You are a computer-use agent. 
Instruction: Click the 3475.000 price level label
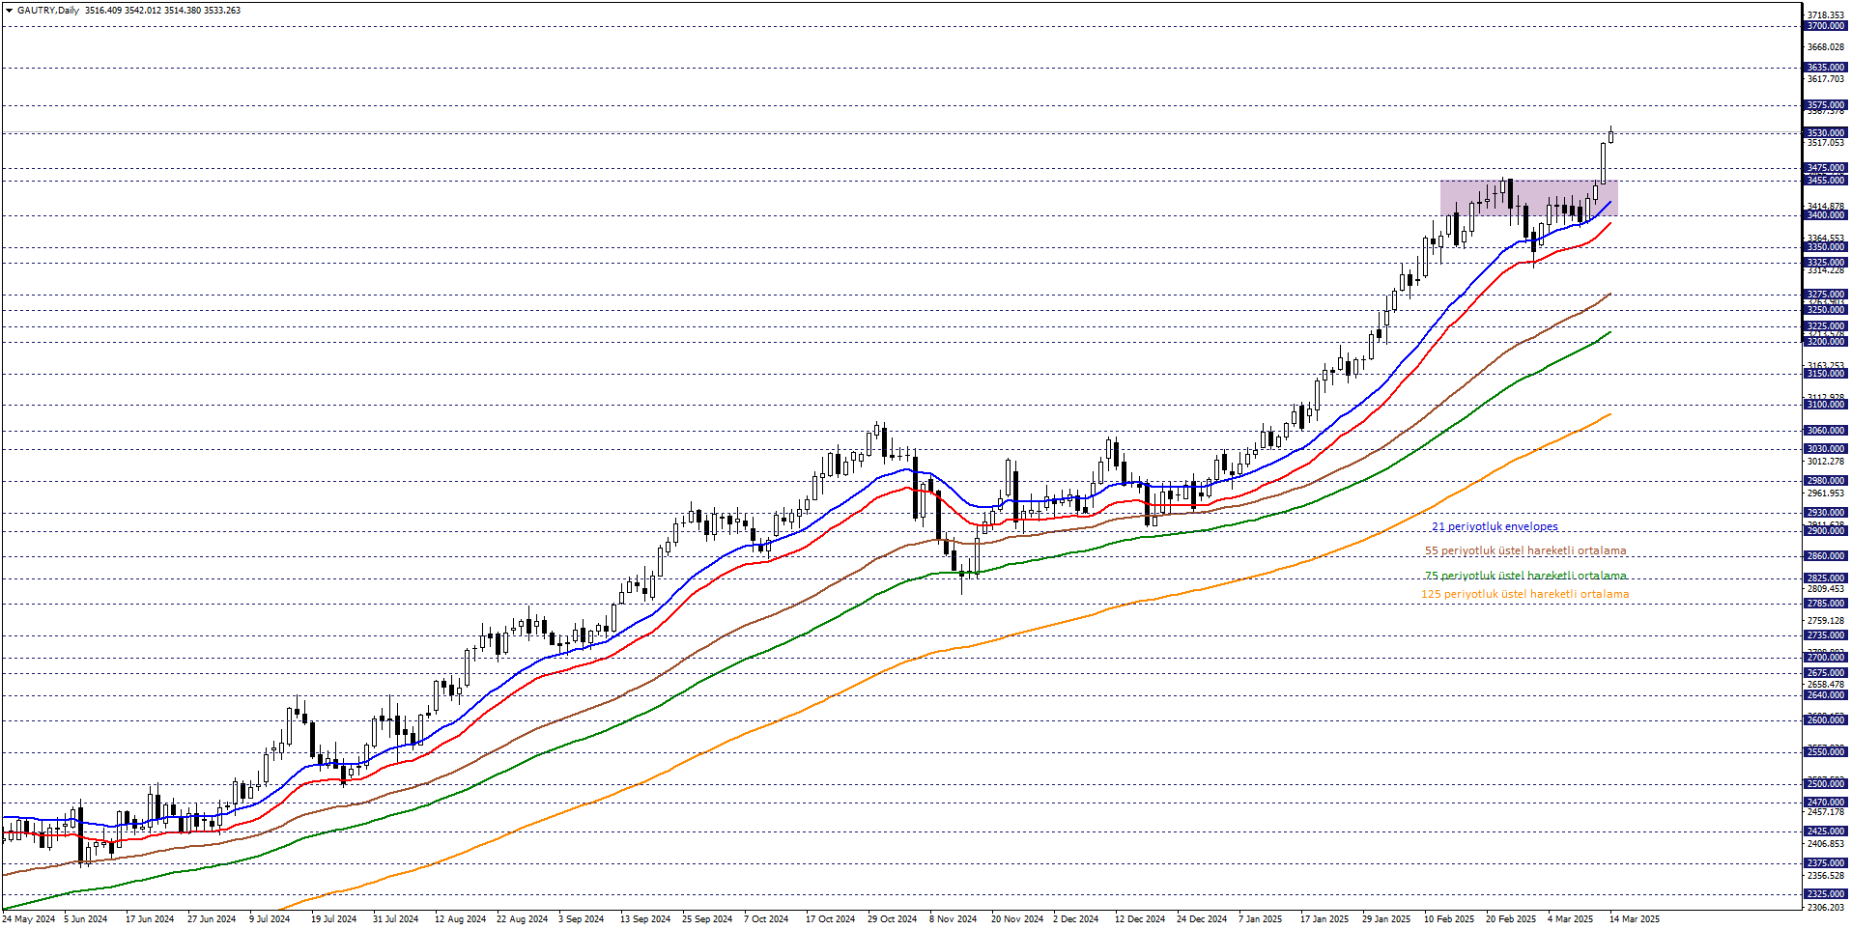[x=1825, y=168]
